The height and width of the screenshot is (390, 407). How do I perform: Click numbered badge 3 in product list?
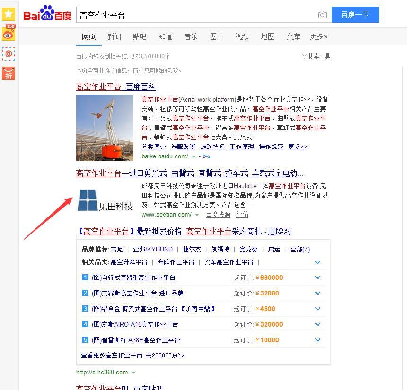(x=85, y=309)
